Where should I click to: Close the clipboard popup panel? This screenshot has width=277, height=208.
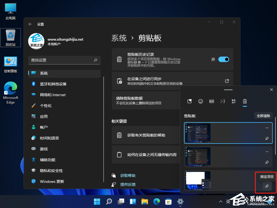272,90
